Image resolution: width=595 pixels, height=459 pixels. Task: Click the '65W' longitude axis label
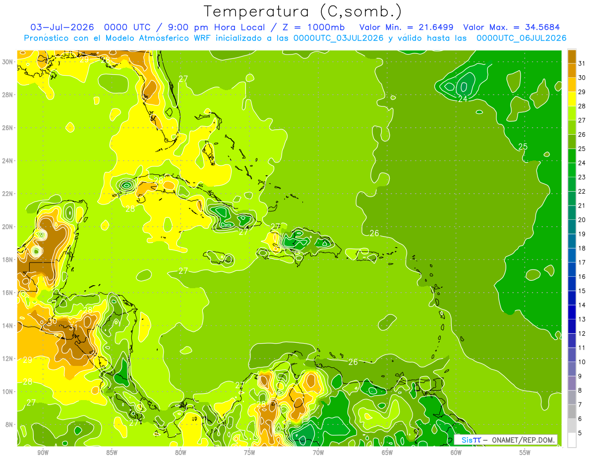click(387, 453)
